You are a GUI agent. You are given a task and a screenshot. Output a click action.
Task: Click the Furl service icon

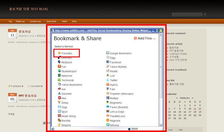click(59, 66)
